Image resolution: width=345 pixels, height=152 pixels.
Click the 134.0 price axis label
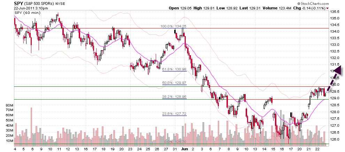click(335, 31)
